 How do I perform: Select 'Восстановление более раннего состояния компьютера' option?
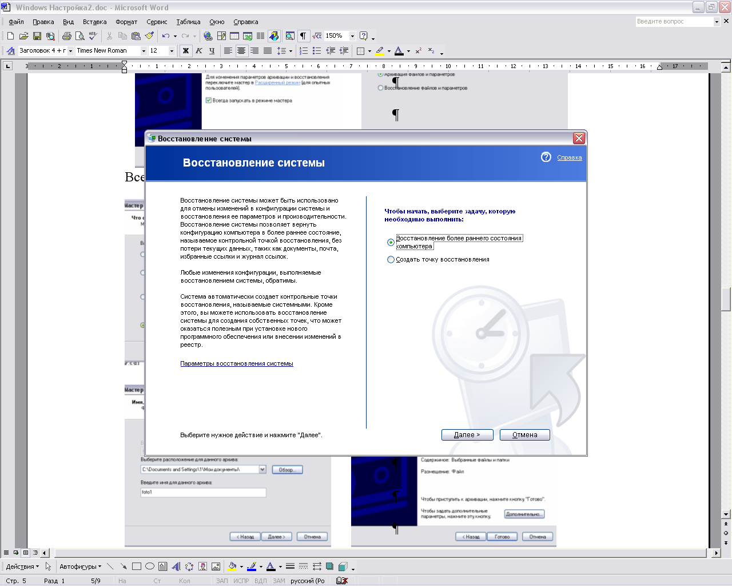pyautogui.click(x=455, y=242)
